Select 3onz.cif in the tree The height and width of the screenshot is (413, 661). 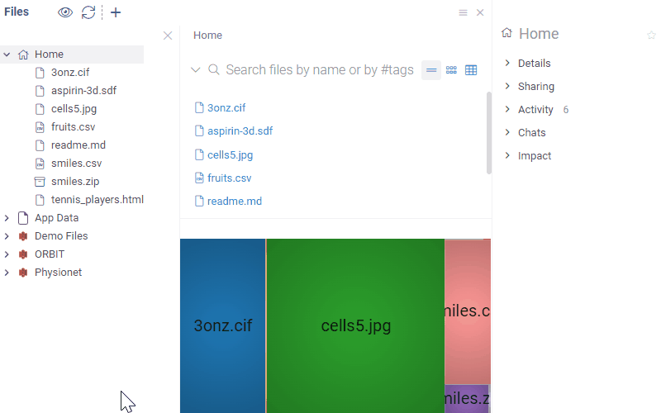point(70,73)
